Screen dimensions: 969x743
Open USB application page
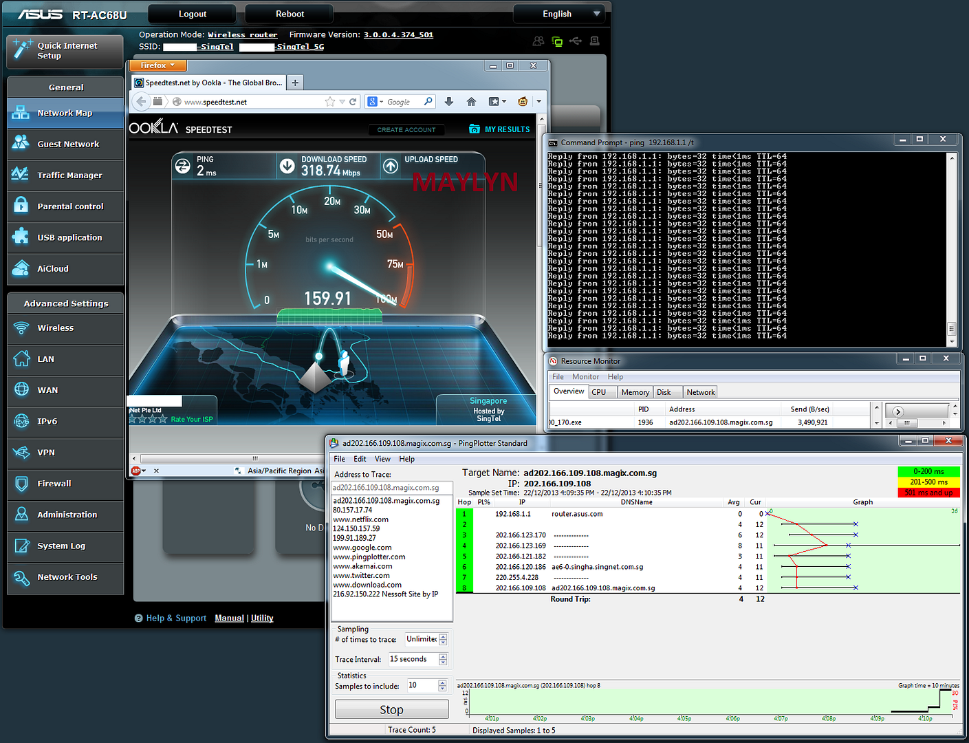click(65, 237)
